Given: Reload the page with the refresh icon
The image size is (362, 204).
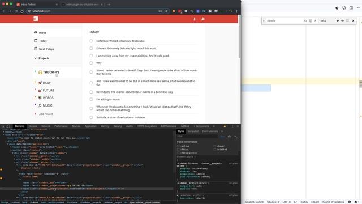Looking at the screenshot, I should pyautogui.click(x=16, y=11).
